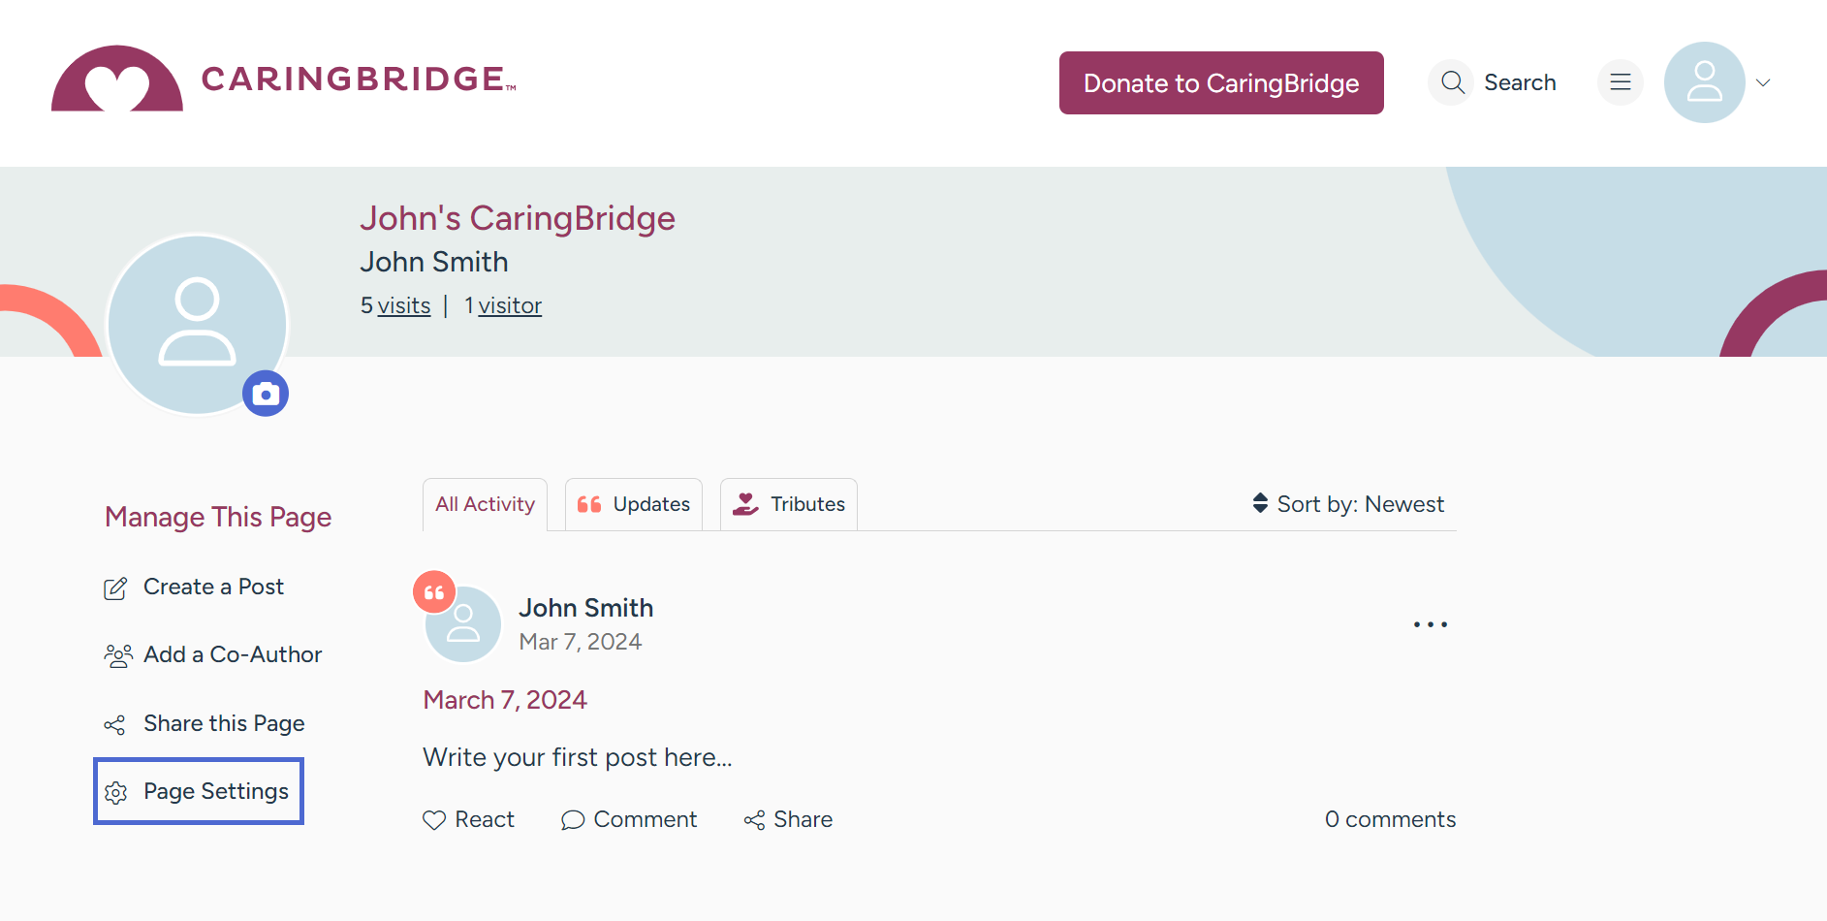Open the Page Settings gear icon
This screenshot has height=921, width=1827.
pos(116,792)
